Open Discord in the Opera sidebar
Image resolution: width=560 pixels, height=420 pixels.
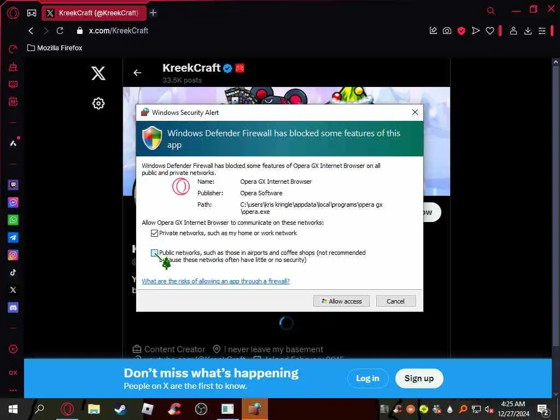pyautogui.click(x=13, y=307)
